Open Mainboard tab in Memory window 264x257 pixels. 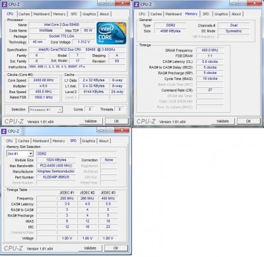click(174, 14)
